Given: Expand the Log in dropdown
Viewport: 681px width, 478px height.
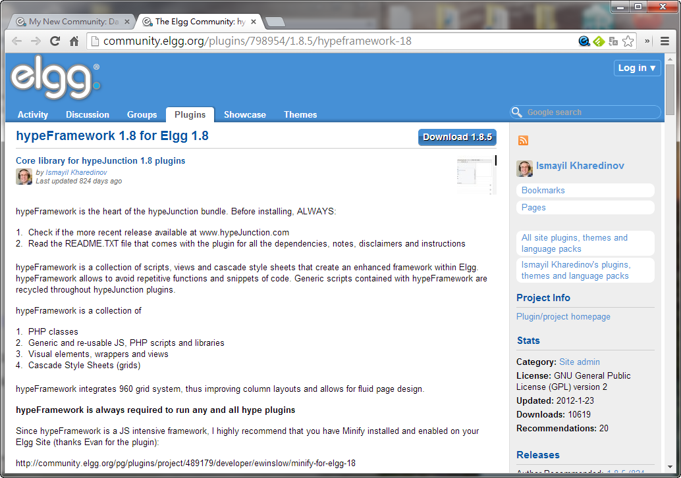Looking at the screenshot, I should (x=637, y=68).
